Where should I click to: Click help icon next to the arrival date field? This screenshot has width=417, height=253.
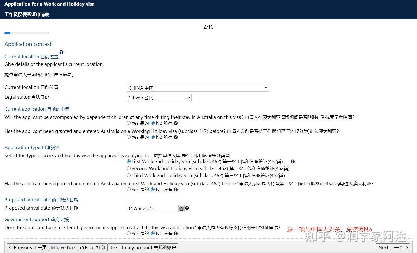point(187,208)
